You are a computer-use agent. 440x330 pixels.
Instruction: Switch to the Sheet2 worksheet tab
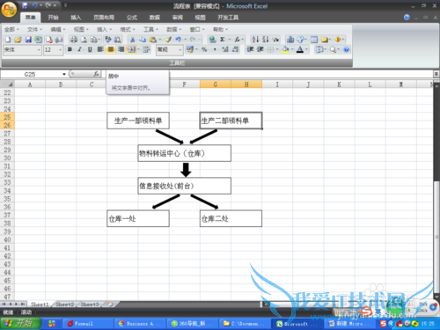65,304
